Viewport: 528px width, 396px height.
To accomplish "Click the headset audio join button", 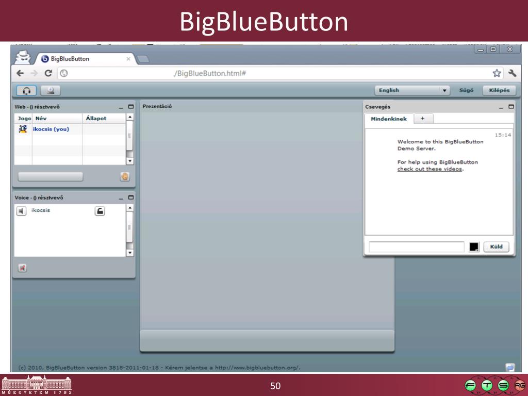I will [x=26, y=91].
